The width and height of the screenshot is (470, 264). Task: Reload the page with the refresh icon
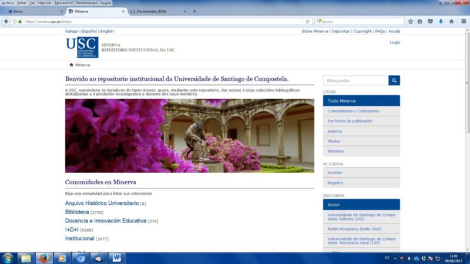pos(307,22)
